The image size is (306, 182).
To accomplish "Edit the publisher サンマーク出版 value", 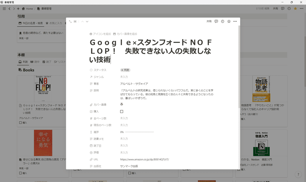I will coord(129,166).
